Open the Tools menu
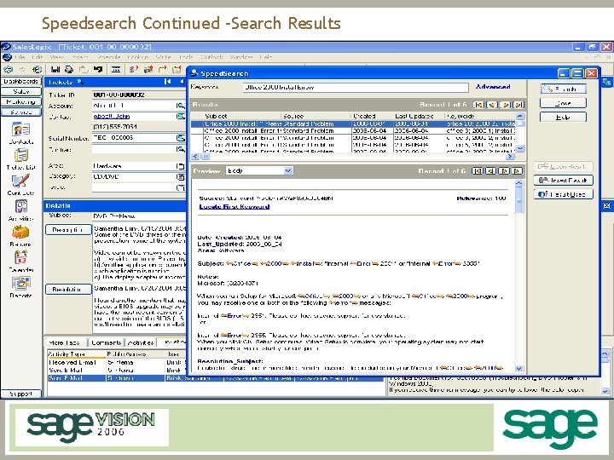 (x=186, y=57)
